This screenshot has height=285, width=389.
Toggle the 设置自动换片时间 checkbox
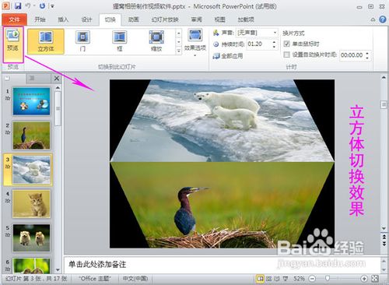tap(286, 55)
